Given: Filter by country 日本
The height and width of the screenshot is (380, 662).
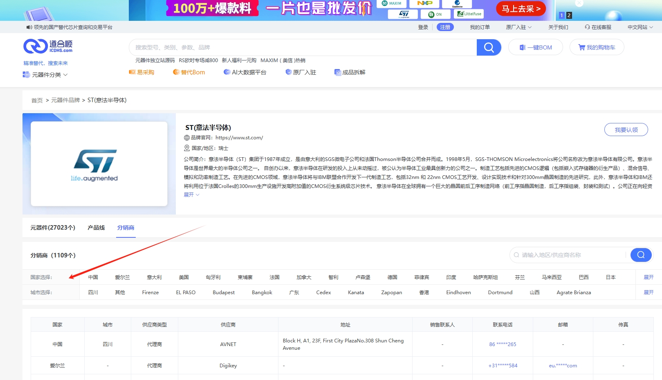Looking at the screenshot, I should tap(611, 277).
